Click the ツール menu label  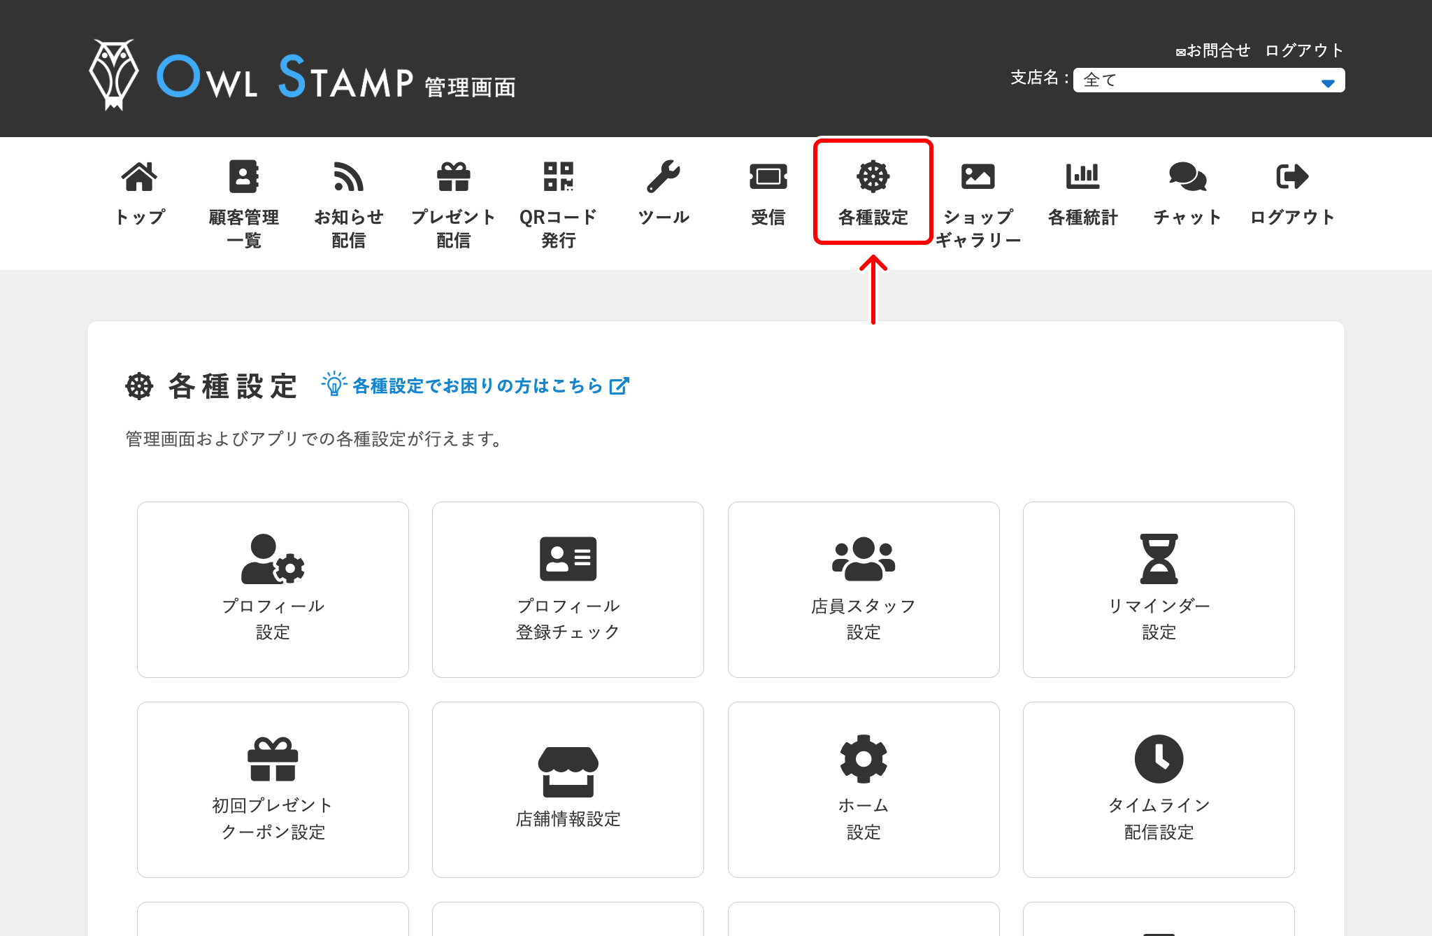[x=664, y=218]
